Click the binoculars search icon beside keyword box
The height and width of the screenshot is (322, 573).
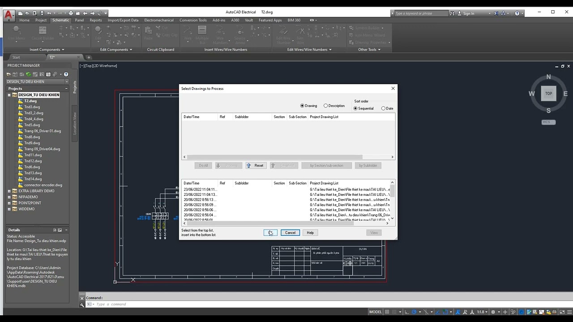pyautogui.click(x=452, y=13)
